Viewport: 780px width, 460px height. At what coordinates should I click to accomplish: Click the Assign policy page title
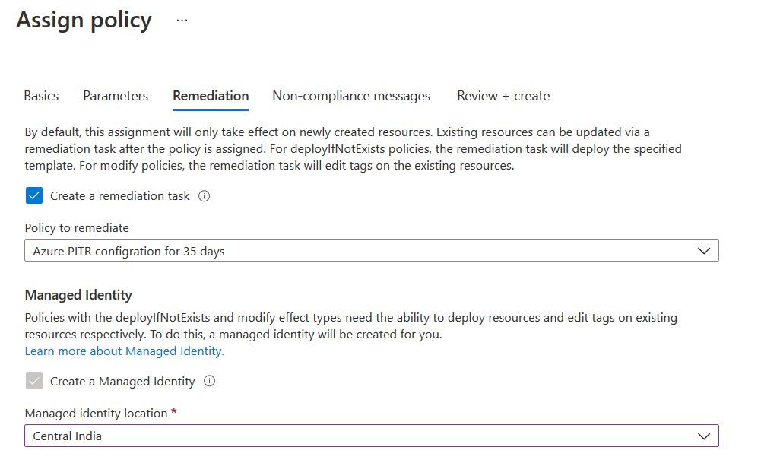84,21
